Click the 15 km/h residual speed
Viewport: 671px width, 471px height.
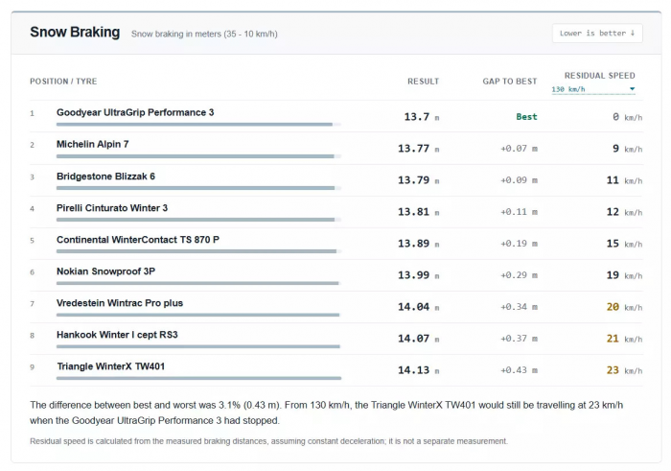click(624, 244)
